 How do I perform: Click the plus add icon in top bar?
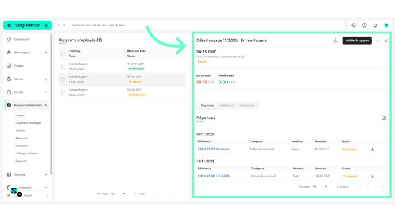(354, 25)
